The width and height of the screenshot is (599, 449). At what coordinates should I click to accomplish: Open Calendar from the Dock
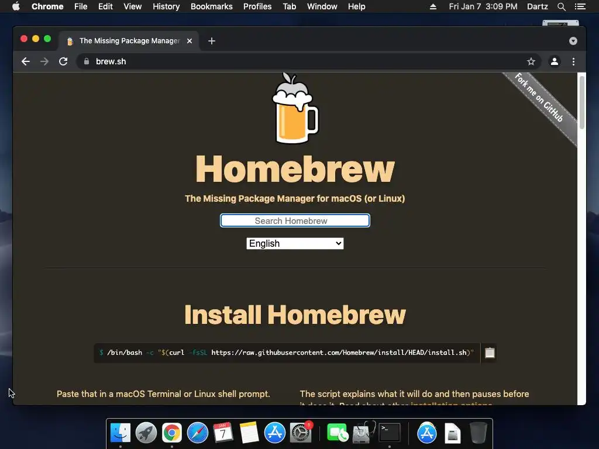coord(223,433)
